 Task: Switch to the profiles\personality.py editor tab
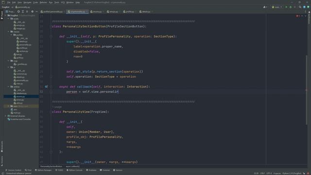click(x=52, y=12)
